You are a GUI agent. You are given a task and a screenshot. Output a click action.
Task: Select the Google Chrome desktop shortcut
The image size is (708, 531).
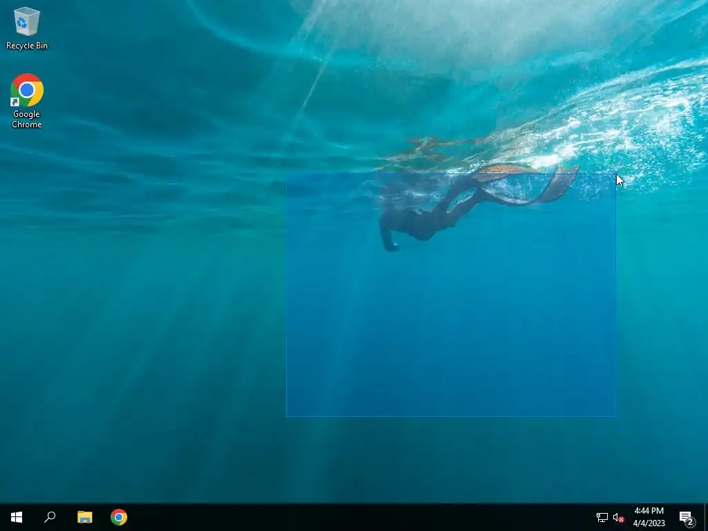click(27, 100)
